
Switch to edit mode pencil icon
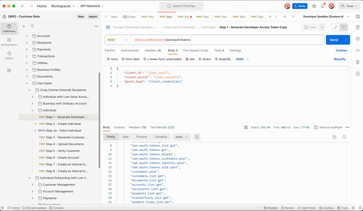[335, 27]
